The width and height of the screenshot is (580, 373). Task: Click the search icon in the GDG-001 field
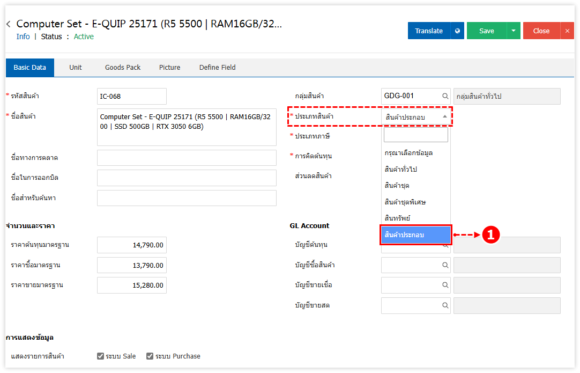tap(445, 97)
